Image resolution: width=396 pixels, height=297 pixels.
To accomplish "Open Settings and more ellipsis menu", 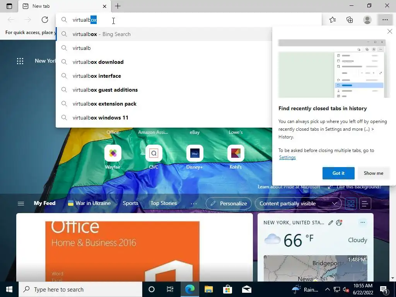I will point(385,20).
